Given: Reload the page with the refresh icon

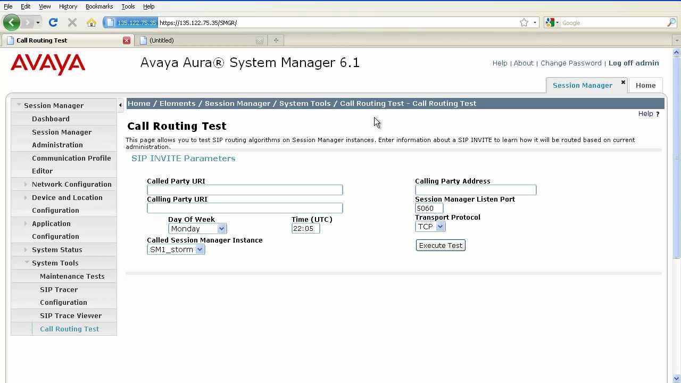Looking at the screenshot, I should pos(53,22).
